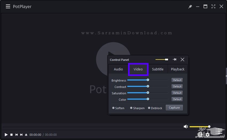Stop playback with the square stop button
The height and width of the screenshot is (140, 227).
(11, 135)
